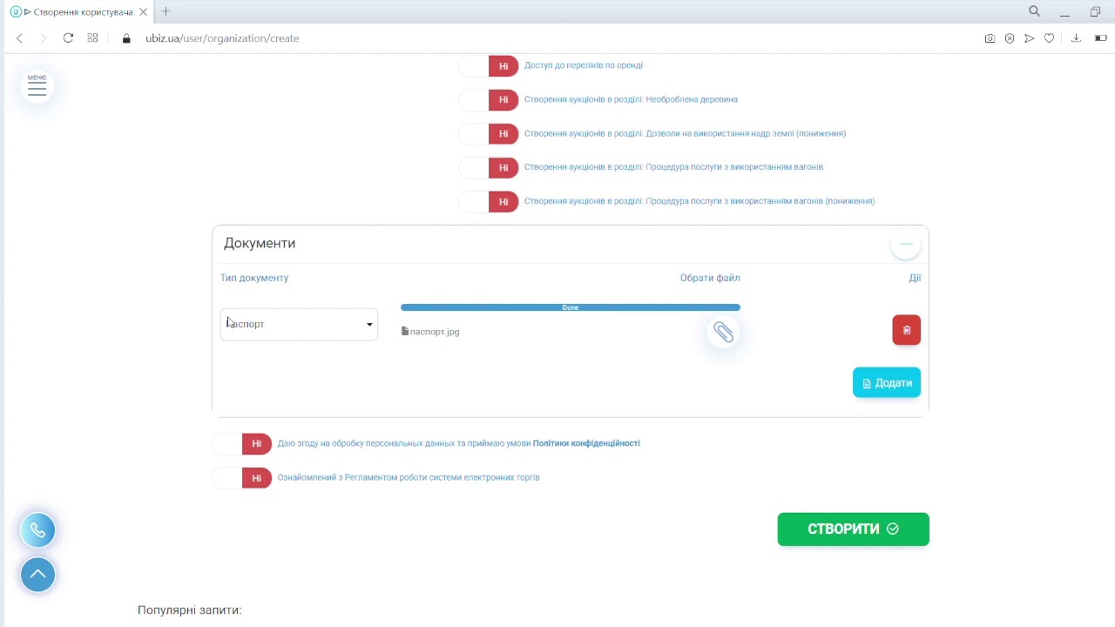Click the address bar ubiz.ua URL
Image resolution: width=1115 pixels, height=627 pixels.
pos(222,38)
